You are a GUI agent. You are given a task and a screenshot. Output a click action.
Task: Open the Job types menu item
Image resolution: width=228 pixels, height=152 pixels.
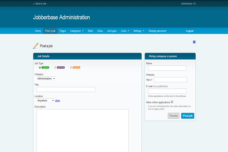[112, 31]
